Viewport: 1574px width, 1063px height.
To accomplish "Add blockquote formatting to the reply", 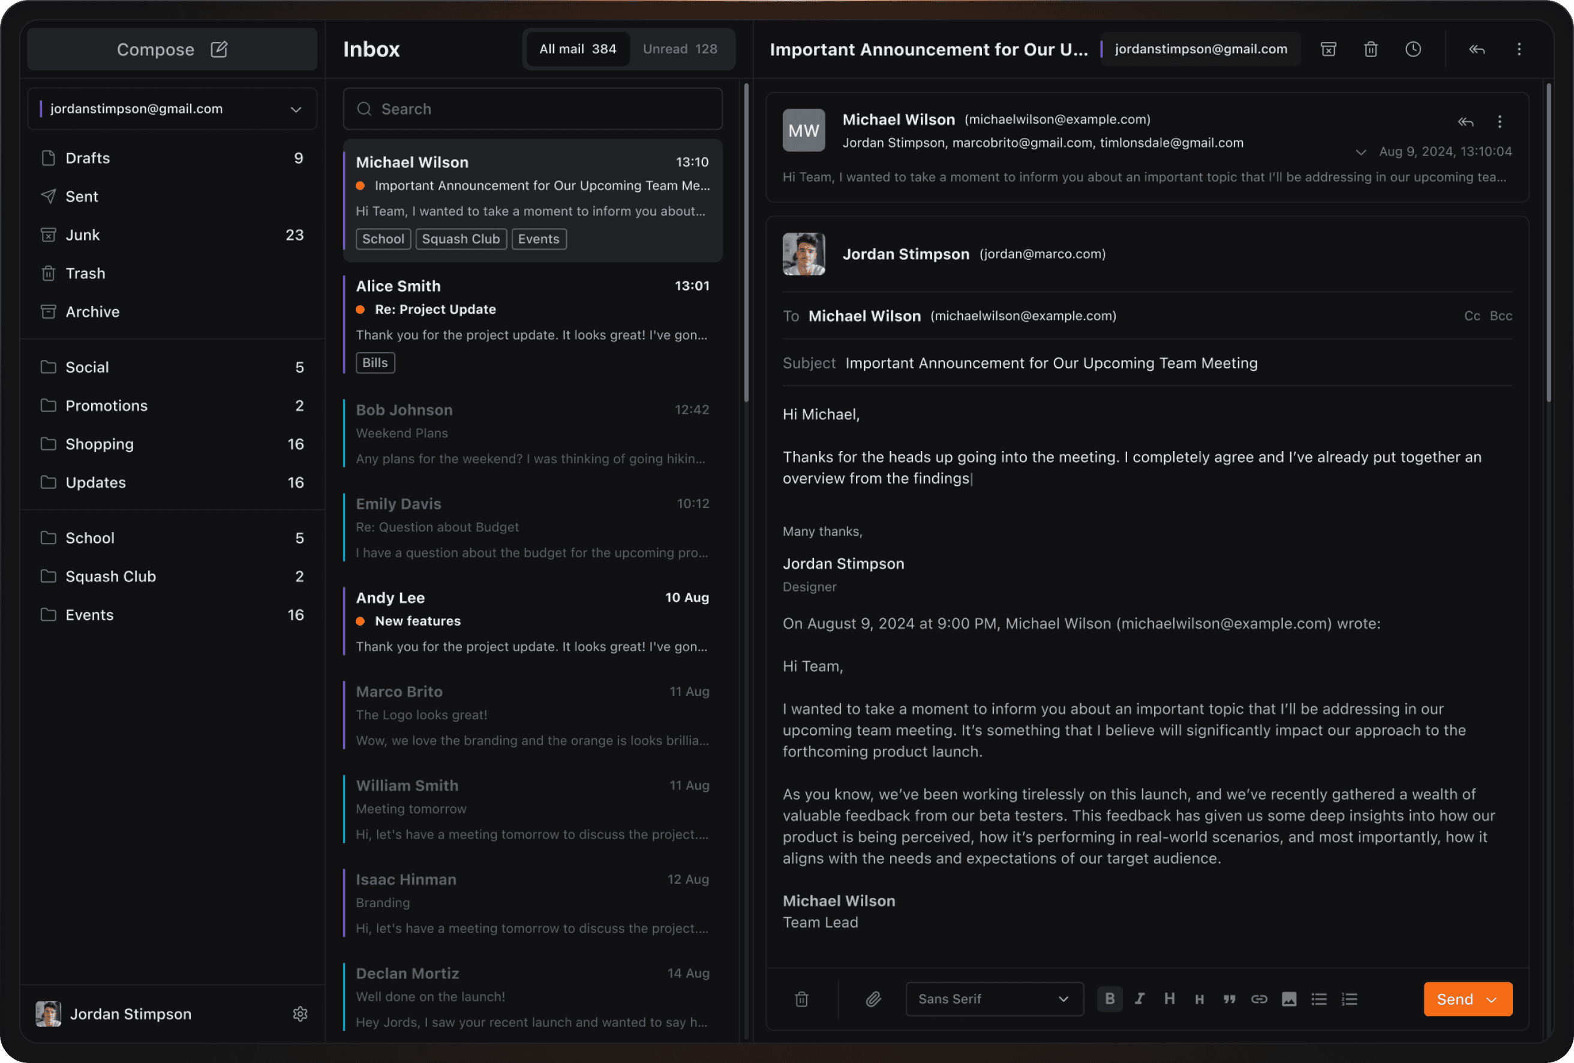I will tap(1228, 999).
